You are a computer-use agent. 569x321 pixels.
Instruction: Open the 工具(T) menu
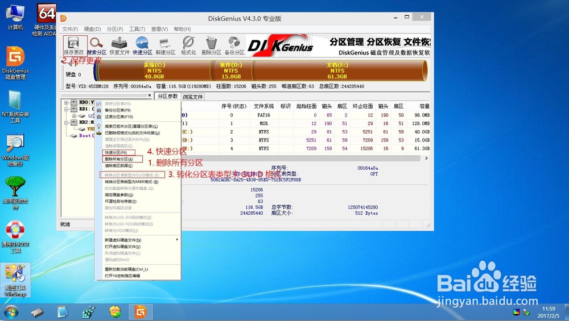137,29
